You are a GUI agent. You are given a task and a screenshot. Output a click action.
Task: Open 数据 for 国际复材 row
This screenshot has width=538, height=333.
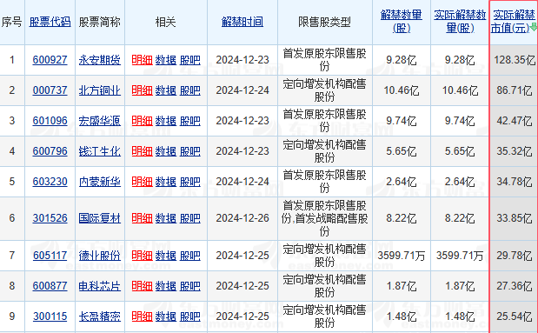tap(166, 218)
